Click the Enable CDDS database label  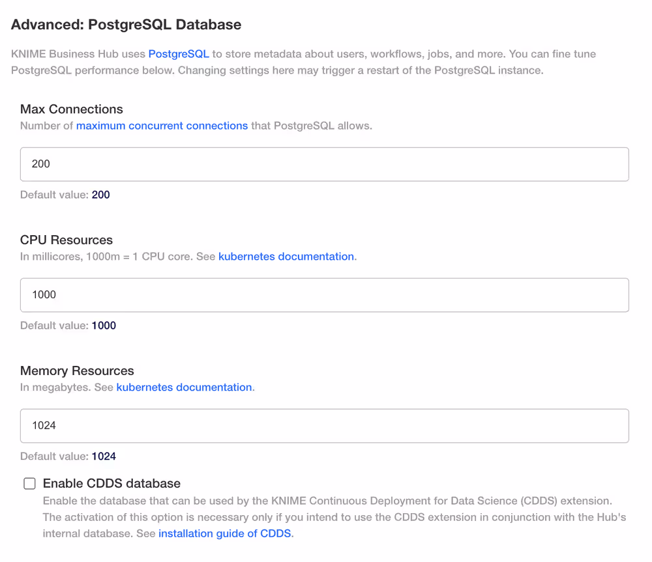111,483
